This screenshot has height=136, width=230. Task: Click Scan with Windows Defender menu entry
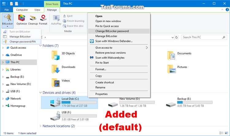[119, 41]
